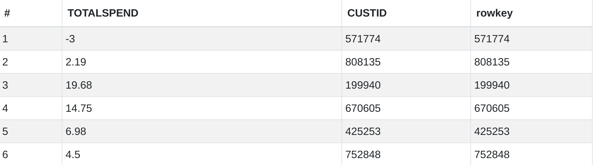Image resolution: width=596 pixels, height=165 pixels.
Task: Select CUSTID cell 808135
Action: point(363,62)
